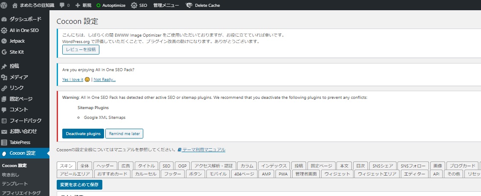The width and height of the screenshot is (481, 196).
Task: Switch to the カルーセル tab
Action: pyautogui.click(x=146, y=174)
